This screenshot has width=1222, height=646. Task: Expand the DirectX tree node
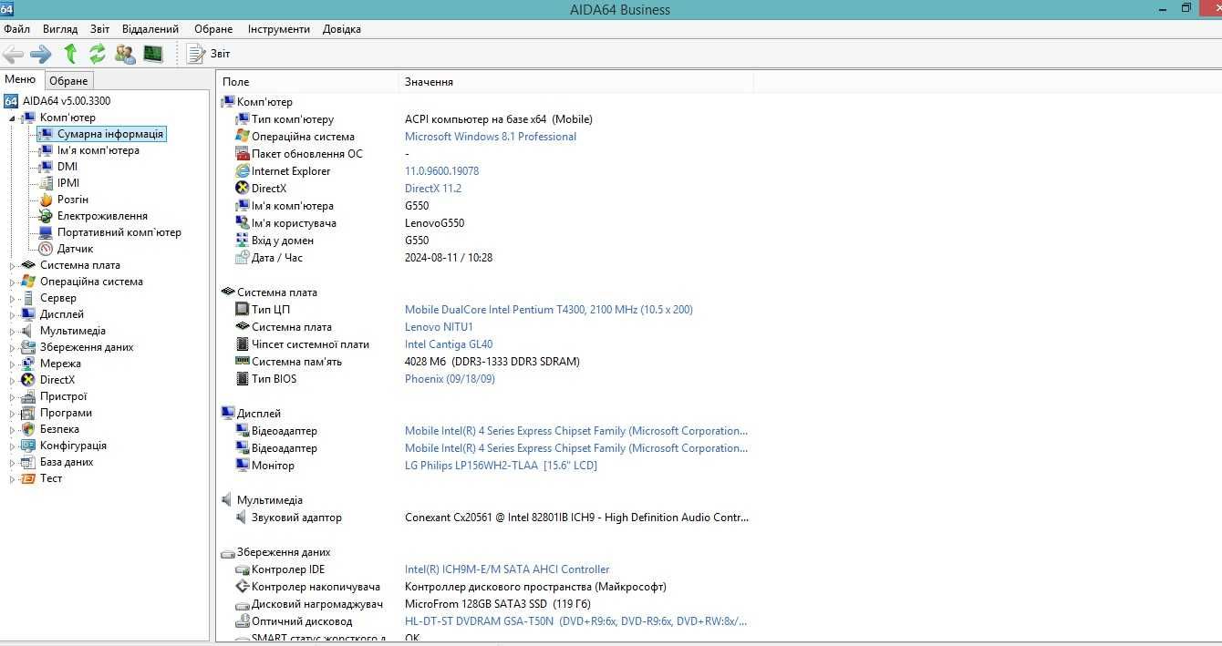pos(13,380)
